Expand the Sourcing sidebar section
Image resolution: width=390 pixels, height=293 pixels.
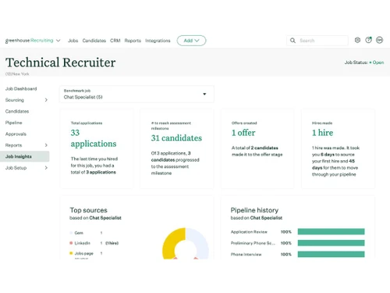tap(46, 100)
